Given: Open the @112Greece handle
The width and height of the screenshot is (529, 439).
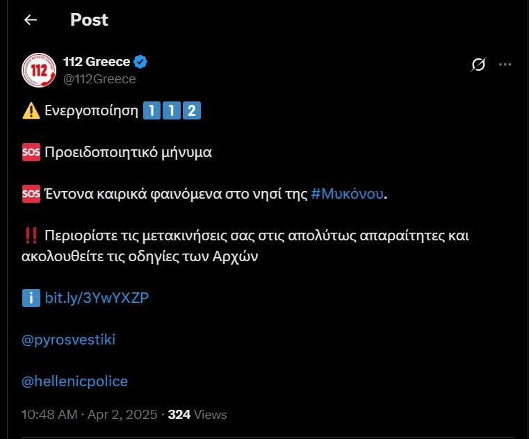Looking at the screenshot, I should 99,79.
